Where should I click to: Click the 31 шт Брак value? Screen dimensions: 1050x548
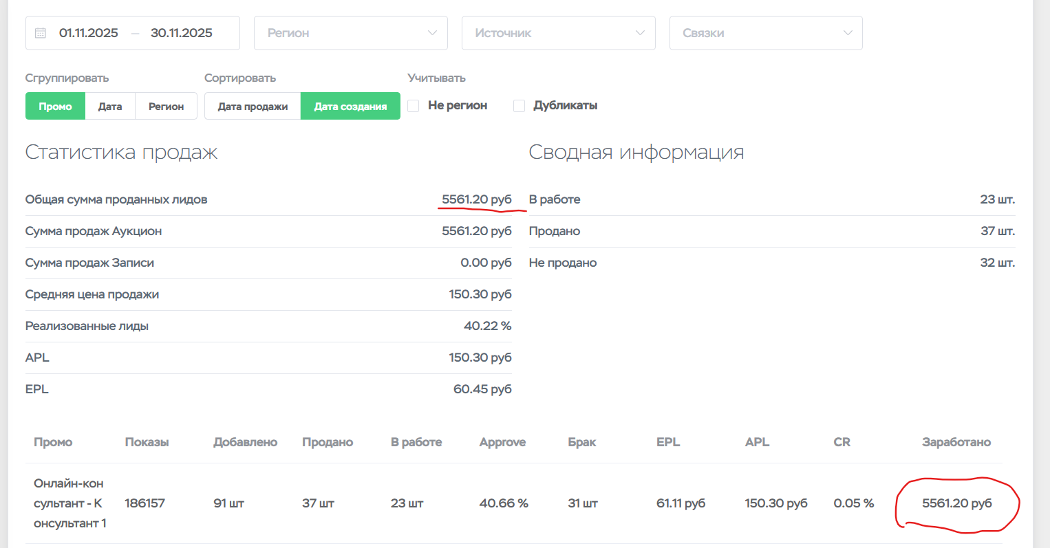coord(583,503)
